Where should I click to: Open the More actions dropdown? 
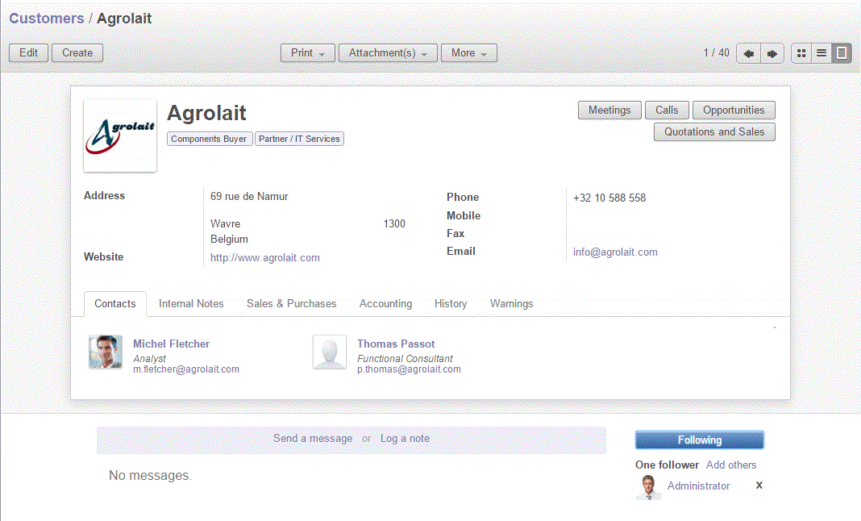(x=468, y=52)
